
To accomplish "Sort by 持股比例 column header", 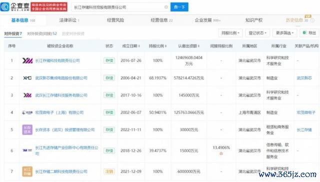I will [157, 46].
